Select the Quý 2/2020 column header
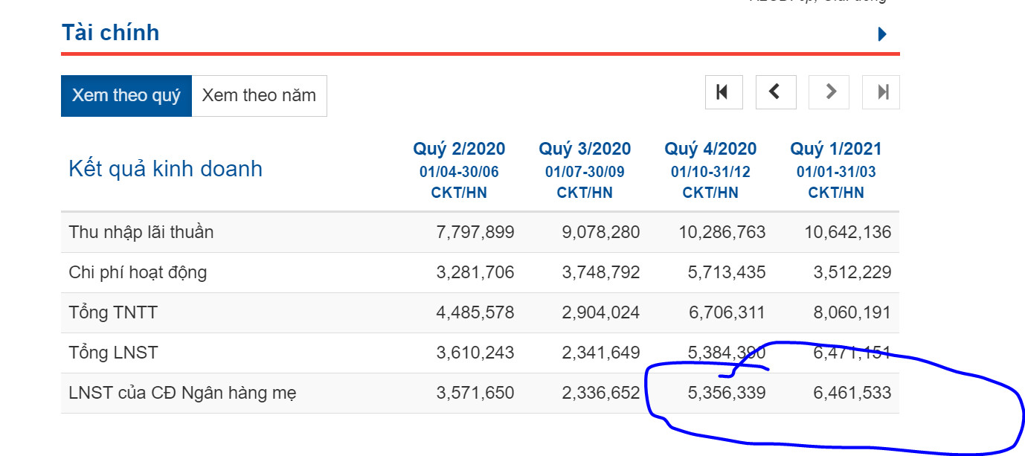The image size is (1025, 456). pyautogui.click(x=459, y=149)
